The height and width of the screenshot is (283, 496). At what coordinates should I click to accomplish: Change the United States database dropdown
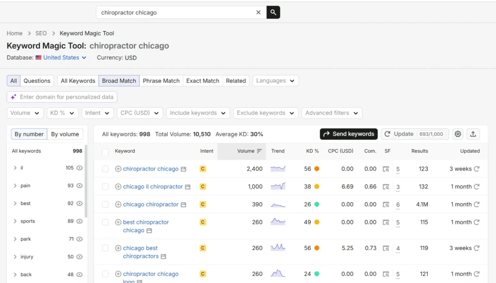[x=64, y=58]
